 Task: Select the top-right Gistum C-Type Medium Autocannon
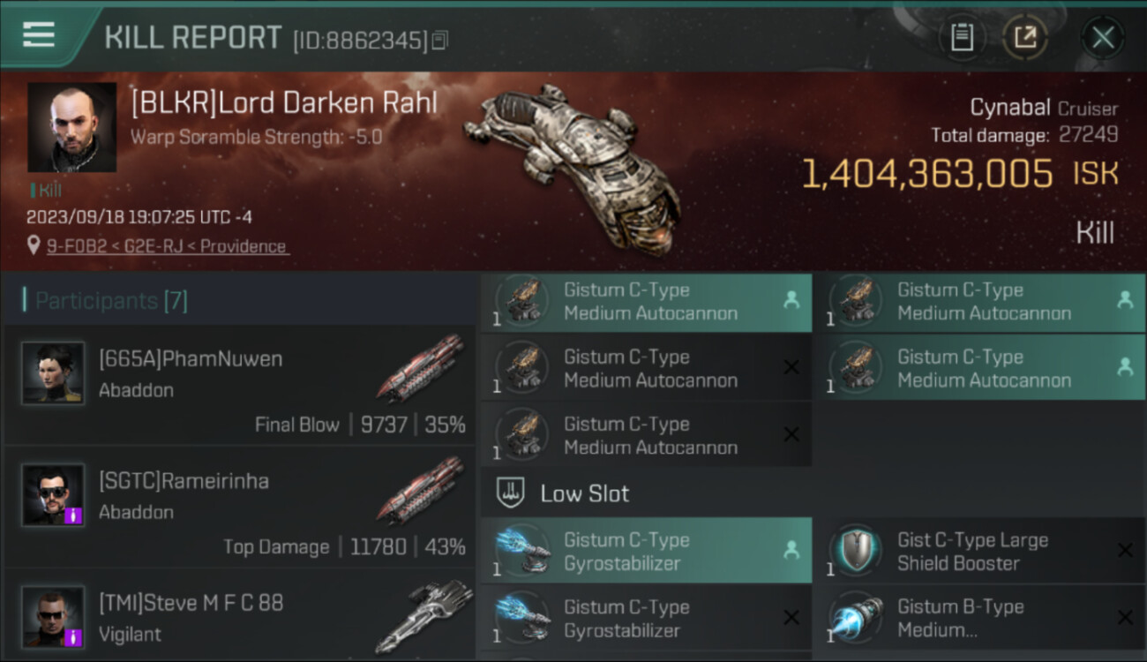click(979, 302)
